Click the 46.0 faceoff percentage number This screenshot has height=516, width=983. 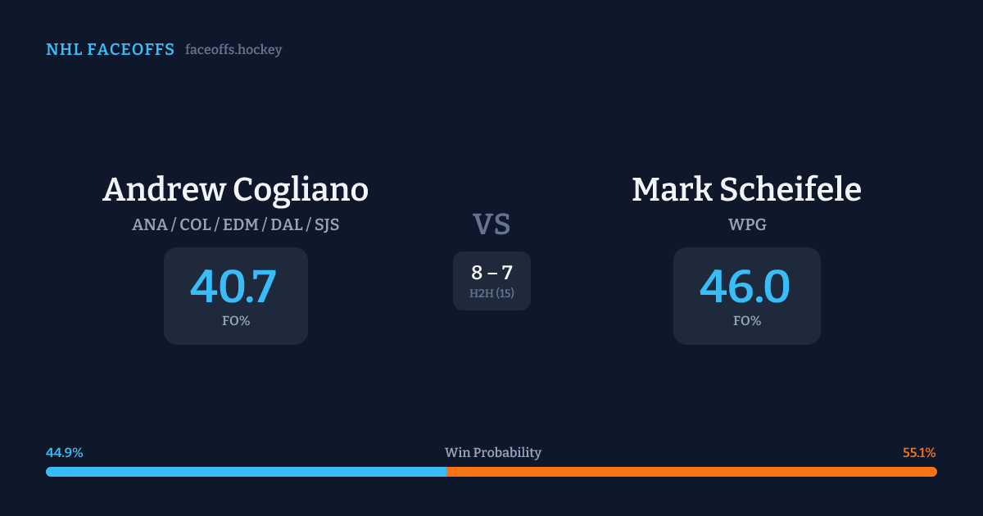(x=745, y=287)
